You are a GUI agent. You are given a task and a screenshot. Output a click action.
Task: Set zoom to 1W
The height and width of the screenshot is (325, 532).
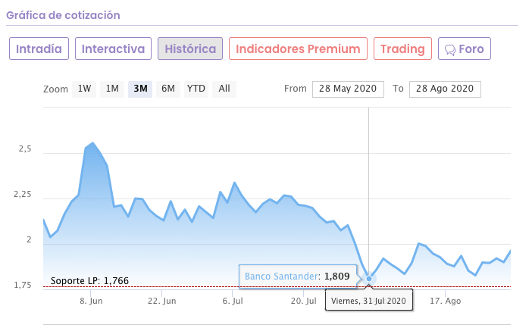84,89
